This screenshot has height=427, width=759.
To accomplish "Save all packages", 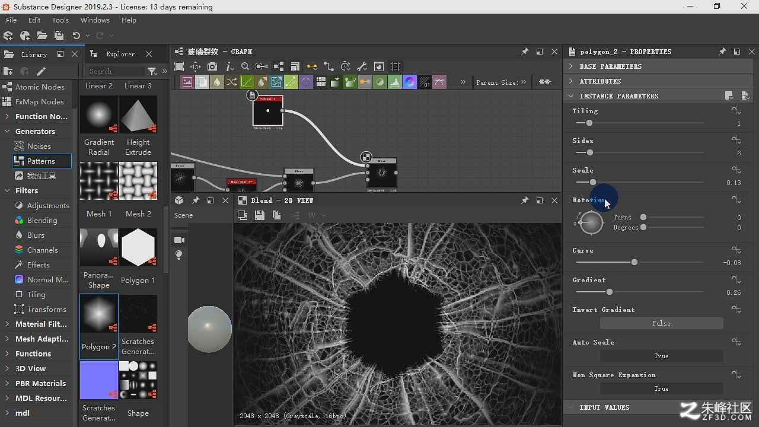I will (x=59, y=36).
